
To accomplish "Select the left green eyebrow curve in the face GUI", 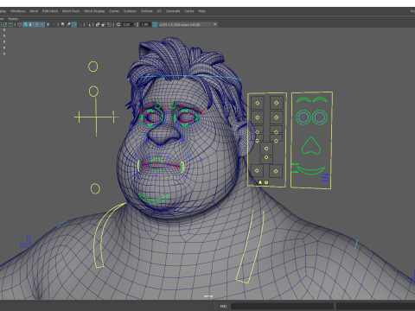I will point(303,100).
